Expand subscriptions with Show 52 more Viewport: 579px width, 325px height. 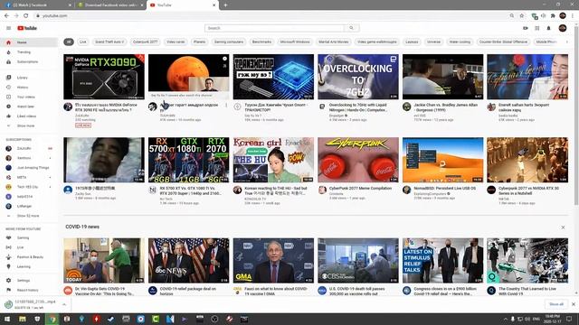(29, 216)
